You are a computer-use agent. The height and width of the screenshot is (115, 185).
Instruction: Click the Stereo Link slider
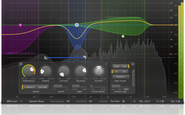(x=120, y=86)
